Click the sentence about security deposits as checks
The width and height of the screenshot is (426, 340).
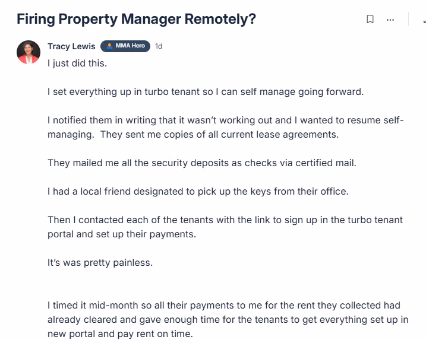pyautogui.click(x=202, y=163)
